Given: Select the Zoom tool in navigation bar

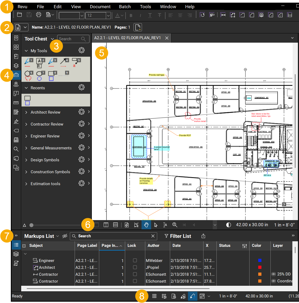Looking at the screenshot, I should 175,225.
